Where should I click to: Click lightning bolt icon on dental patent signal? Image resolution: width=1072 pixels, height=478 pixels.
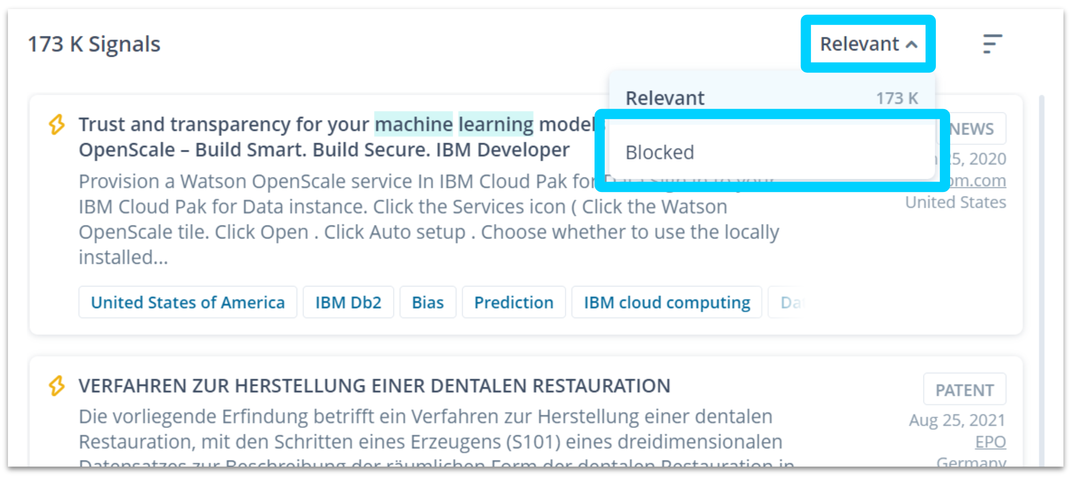(x=57, y=386)
